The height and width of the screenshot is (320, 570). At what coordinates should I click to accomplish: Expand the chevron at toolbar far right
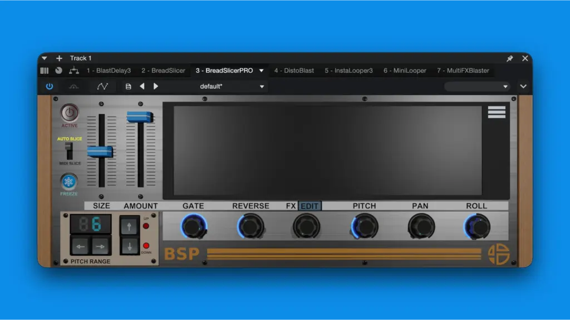click(x=523, y=86)
